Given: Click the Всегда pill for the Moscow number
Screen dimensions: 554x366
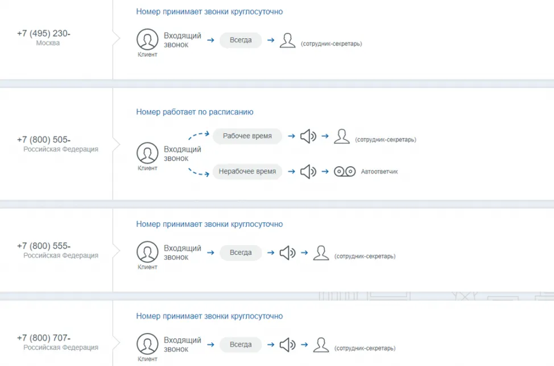Looking at the screenshot, I should (x=241, y=40).
